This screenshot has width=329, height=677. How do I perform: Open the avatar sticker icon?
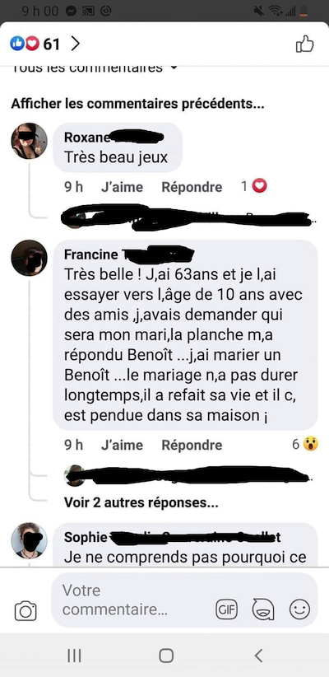[263, 609]
